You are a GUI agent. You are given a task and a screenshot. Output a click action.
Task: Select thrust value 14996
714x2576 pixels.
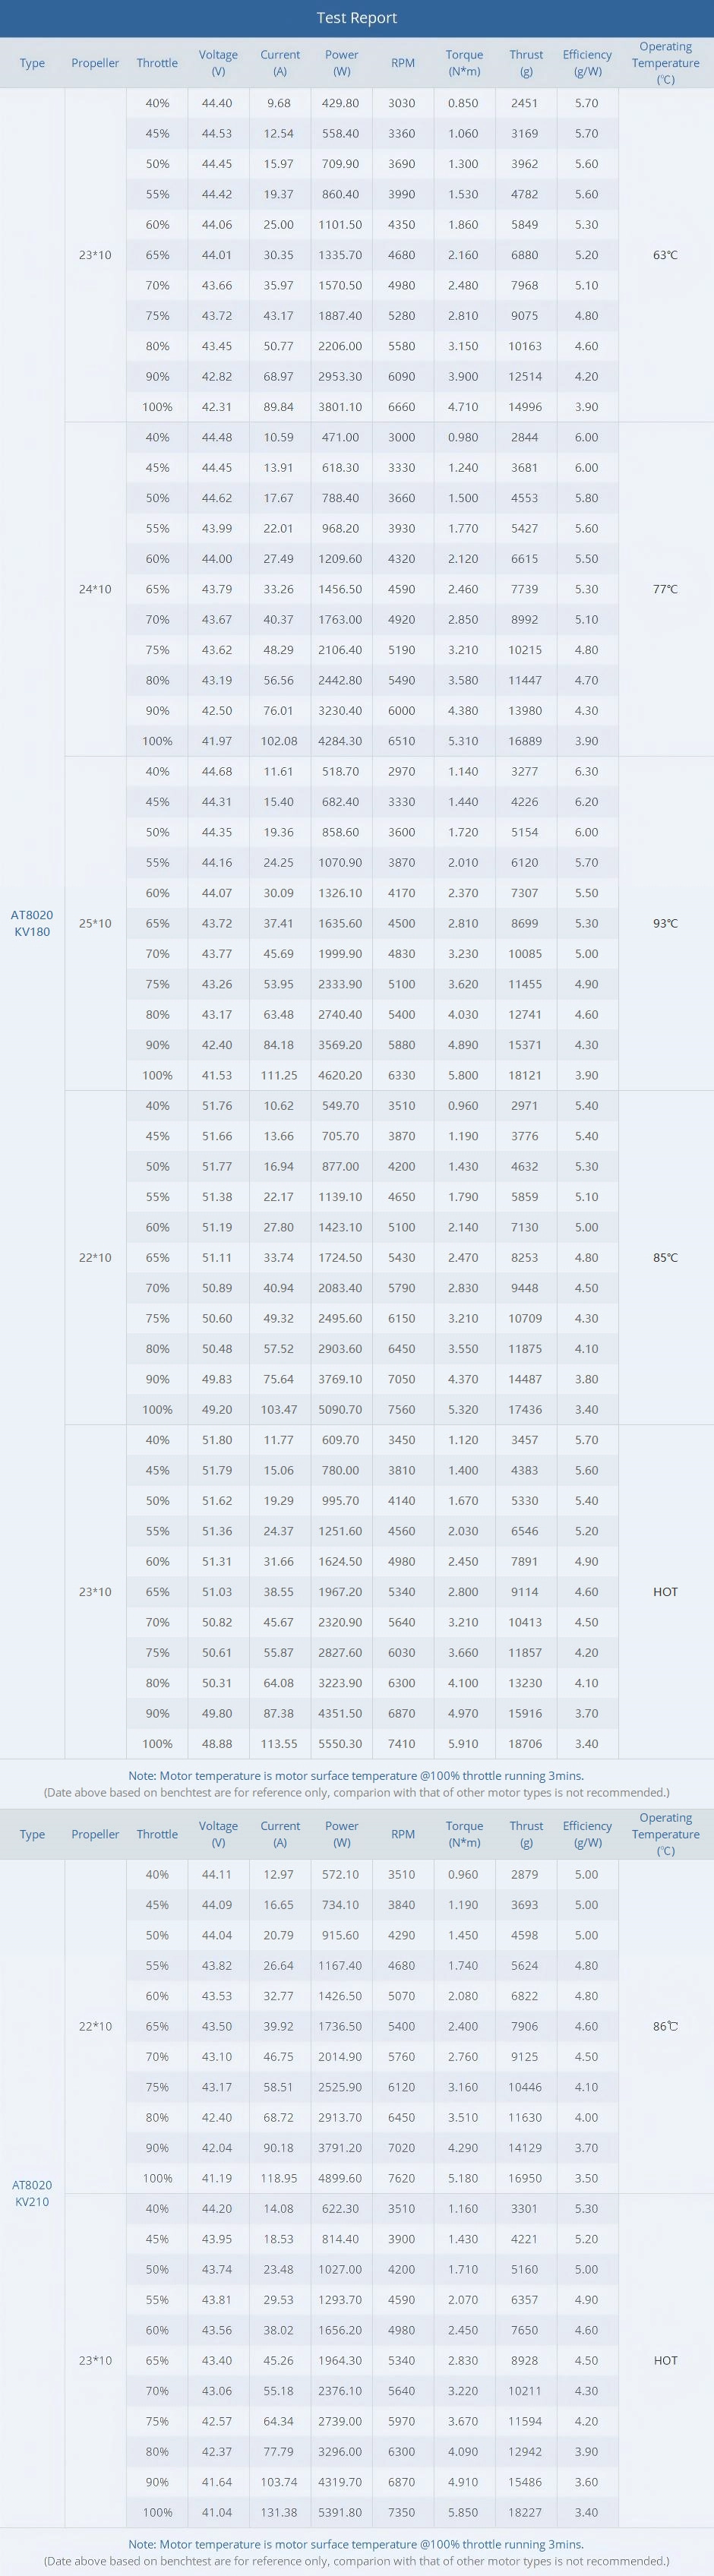pos(525,407)
